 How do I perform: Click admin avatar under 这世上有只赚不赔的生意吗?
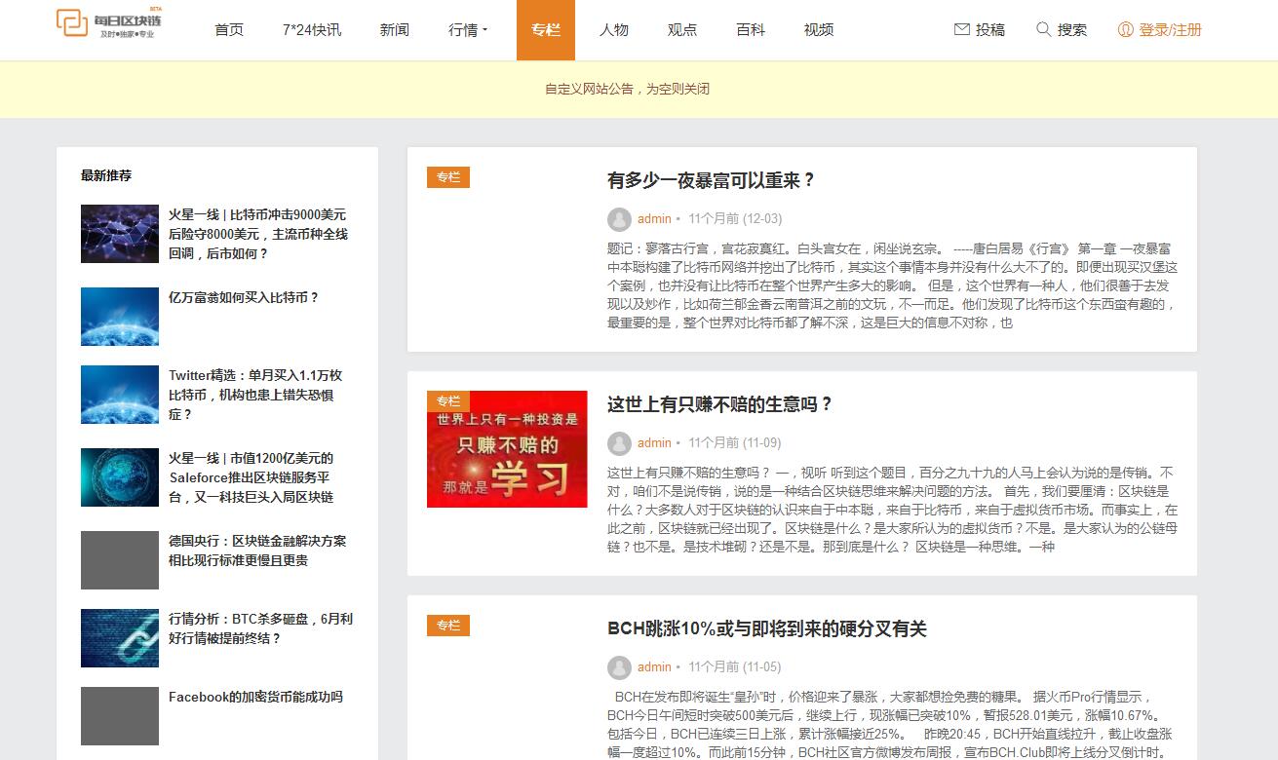[619, 443]
